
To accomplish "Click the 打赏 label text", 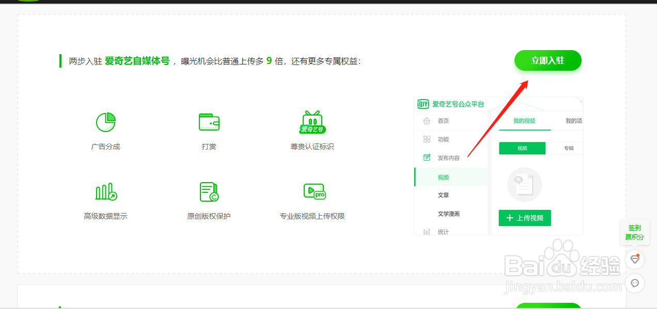I will click(209, 147).
